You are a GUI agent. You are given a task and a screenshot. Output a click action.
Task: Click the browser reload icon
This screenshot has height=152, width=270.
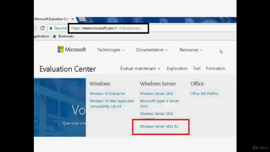tap(42, 28)
